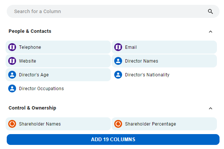Toggle the Shareholder Names column chip
The height and width of the screenshot is (149, 224).
click(58, 124)
